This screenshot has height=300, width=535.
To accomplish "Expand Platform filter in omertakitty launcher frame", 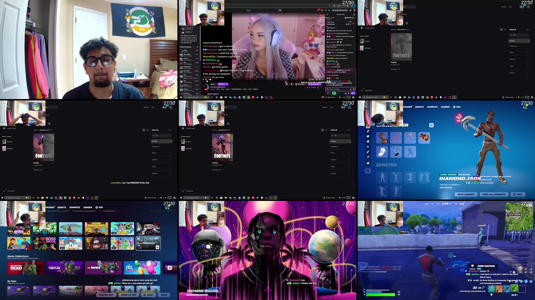I will (x=161, y=174).
